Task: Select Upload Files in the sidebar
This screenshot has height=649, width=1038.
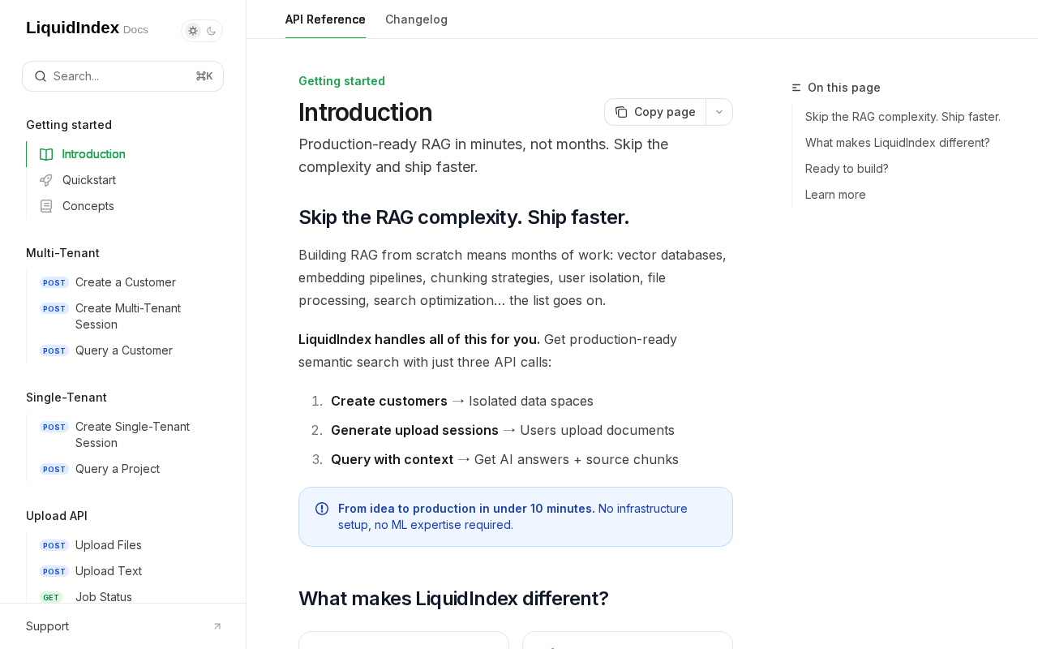Action: coord(108,545)
